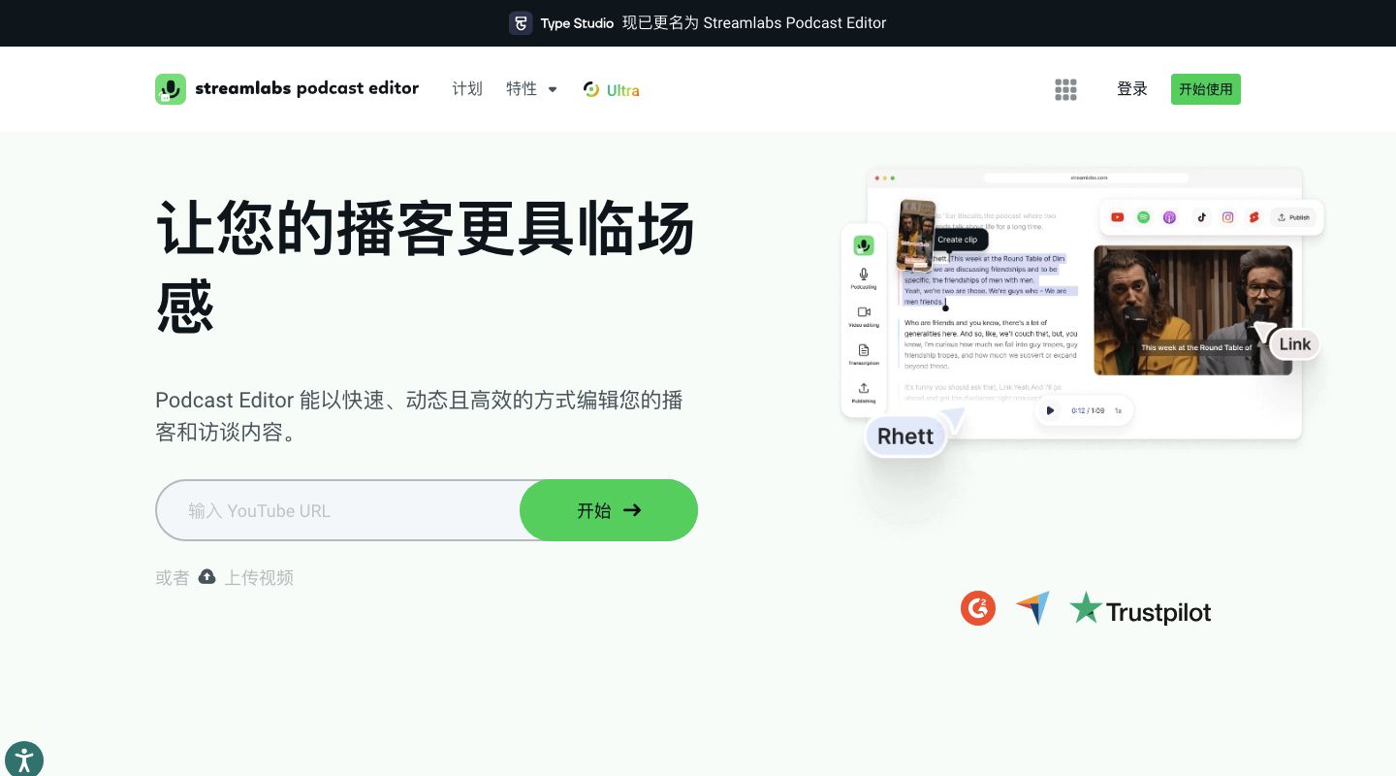The height and width of the screenshot is (776, 1396).
Task: Click the podcast video thumbnail
Action: pyautogui.click(x=1192, y=310)
